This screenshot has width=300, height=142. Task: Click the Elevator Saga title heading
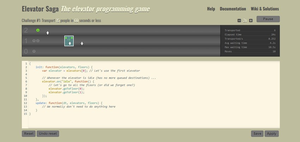(x=40, y=9)
